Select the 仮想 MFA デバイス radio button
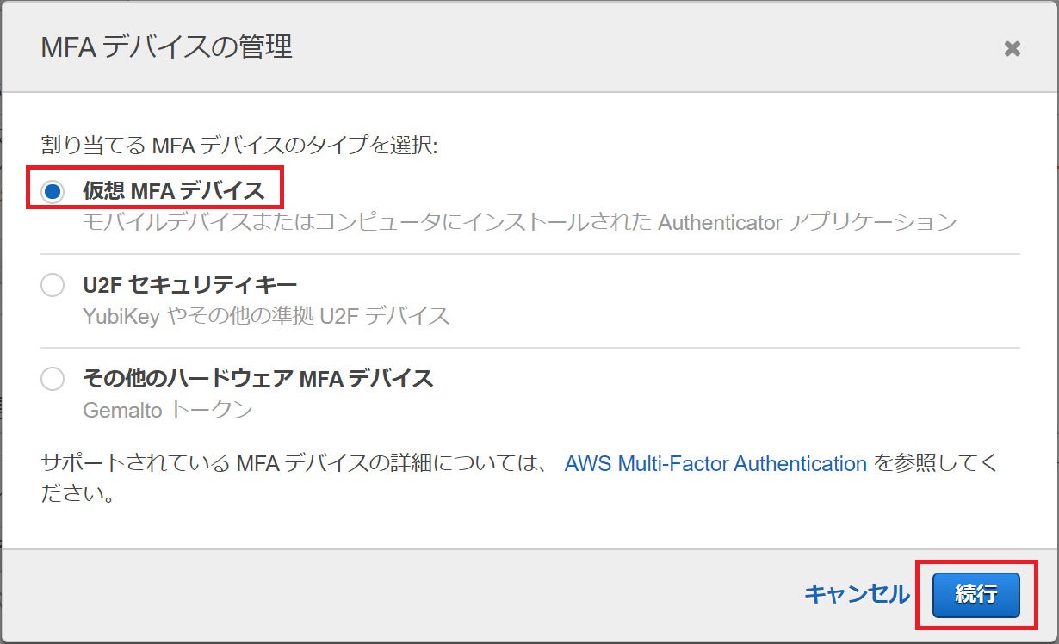Viewport: 1059px width, 644px height. click(53, 191)
